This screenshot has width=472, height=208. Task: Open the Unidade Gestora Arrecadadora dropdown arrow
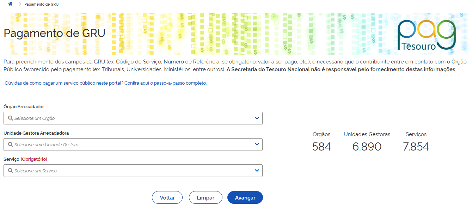pos(257,144)
